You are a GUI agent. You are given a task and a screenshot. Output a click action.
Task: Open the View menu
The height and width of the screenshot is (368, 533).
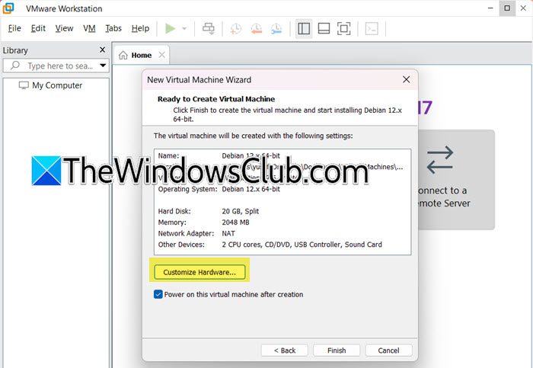(x=64, y=28)
